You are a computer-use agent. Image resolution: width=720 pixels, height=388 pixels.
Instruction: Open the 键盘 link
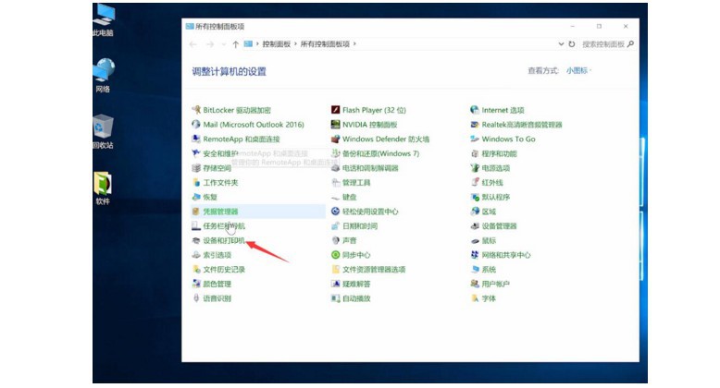pyautogui.click(x=350, y=197)
